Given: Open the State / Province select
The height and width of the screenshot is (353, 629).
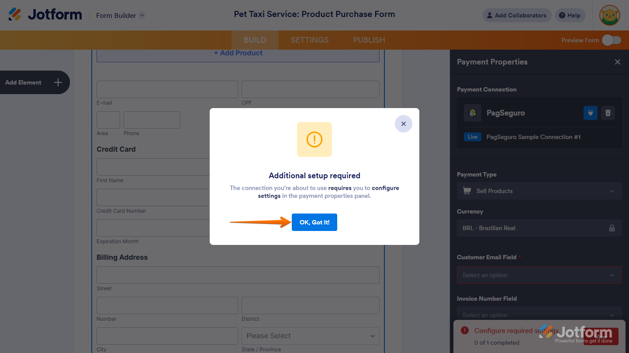Looking at the screenshot, I should 310,336.
